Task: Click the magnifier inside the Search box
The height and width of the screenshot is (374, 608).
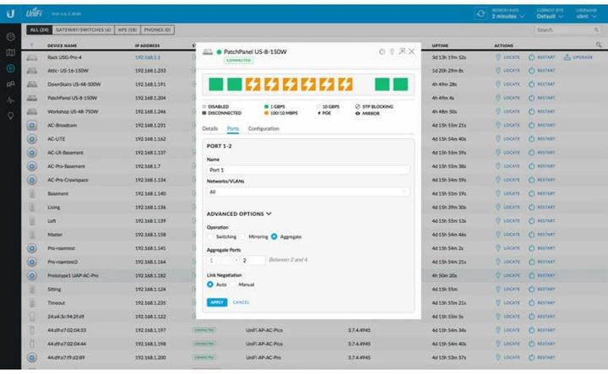Action: coord(596,30)
